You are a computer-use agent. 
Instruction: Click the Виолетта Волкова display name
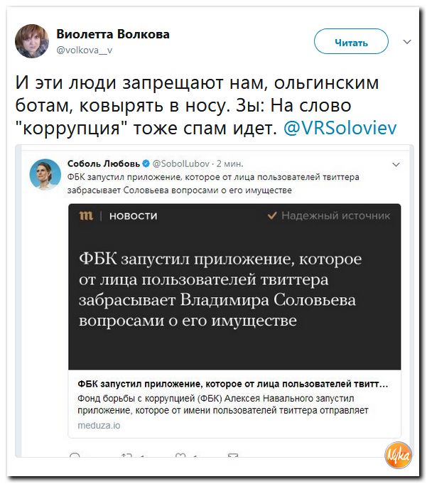pos(113,34)
